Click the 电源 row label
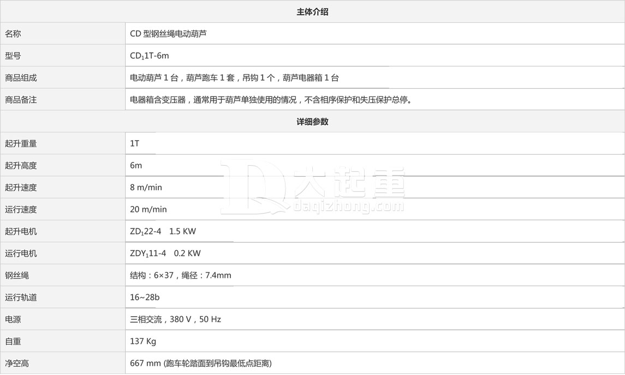The height and width of the screenshot is (375, 625). [x=13, y=319]
